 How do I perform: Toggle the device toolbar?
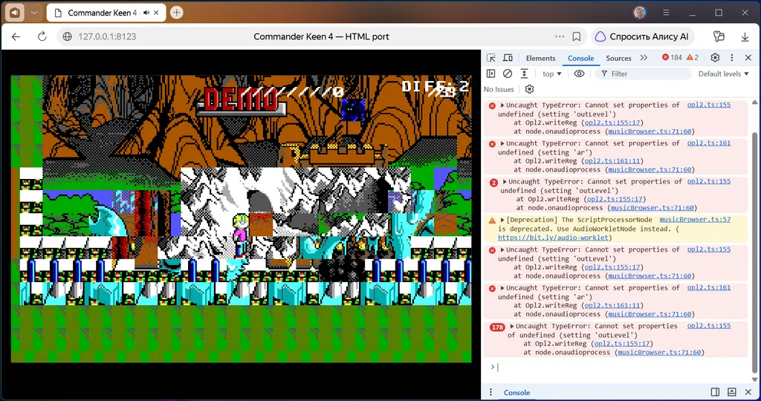point(508,58)
